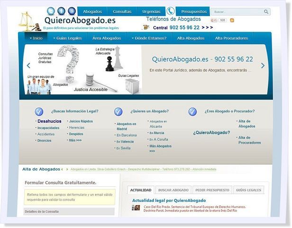Select the Consultas top tab
Viewport: 292px width, 228px height.
pos(122,11)
